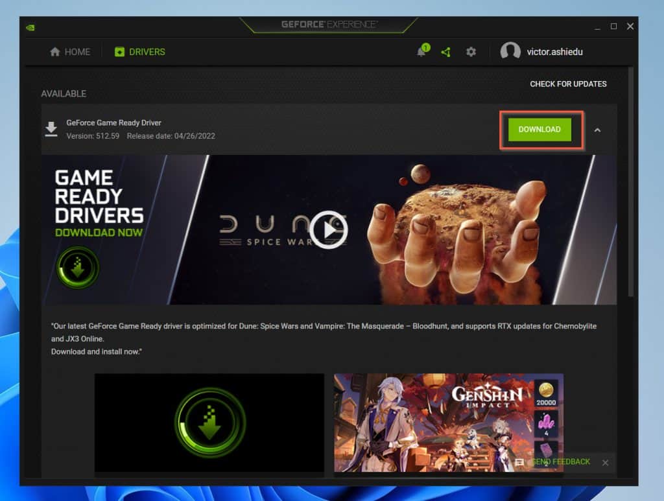
Task: Open the notifications bell icon
Action: [422, 51]
